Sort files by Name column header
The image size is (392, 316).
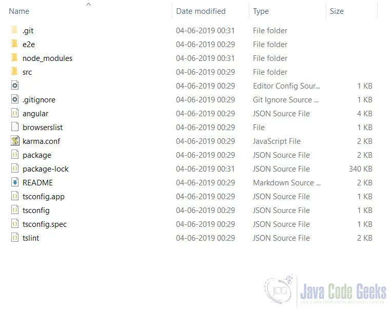[x=19, y=11]
